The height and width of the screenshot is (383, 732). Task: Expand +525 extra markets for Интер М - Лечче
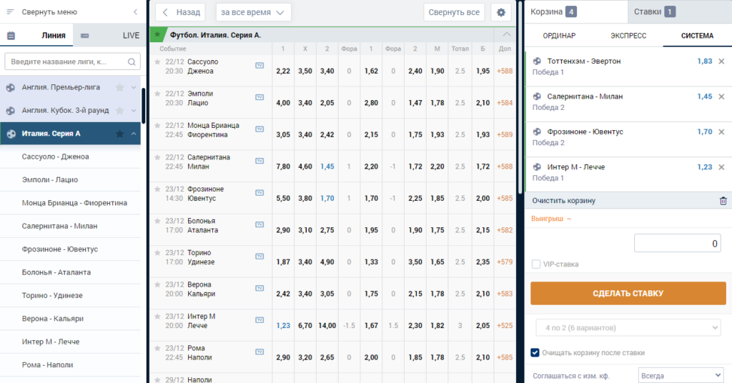point(505,326)
